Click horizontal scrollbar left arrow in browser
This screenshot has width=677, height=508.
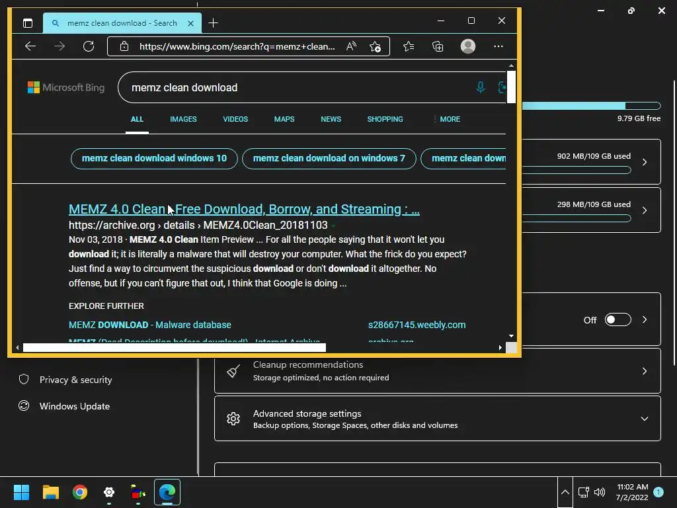click(x=17, y=347)
